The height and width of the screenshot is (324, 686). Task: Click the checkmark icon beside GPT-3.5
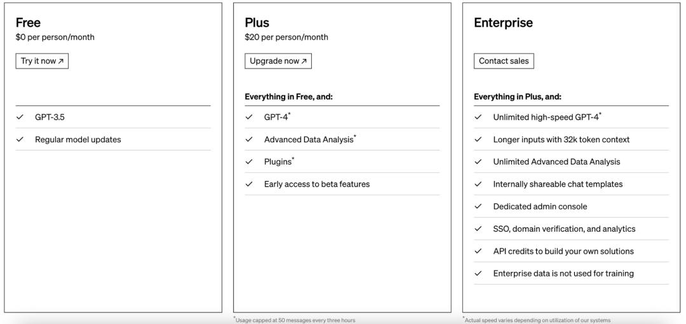pos(20,118)
